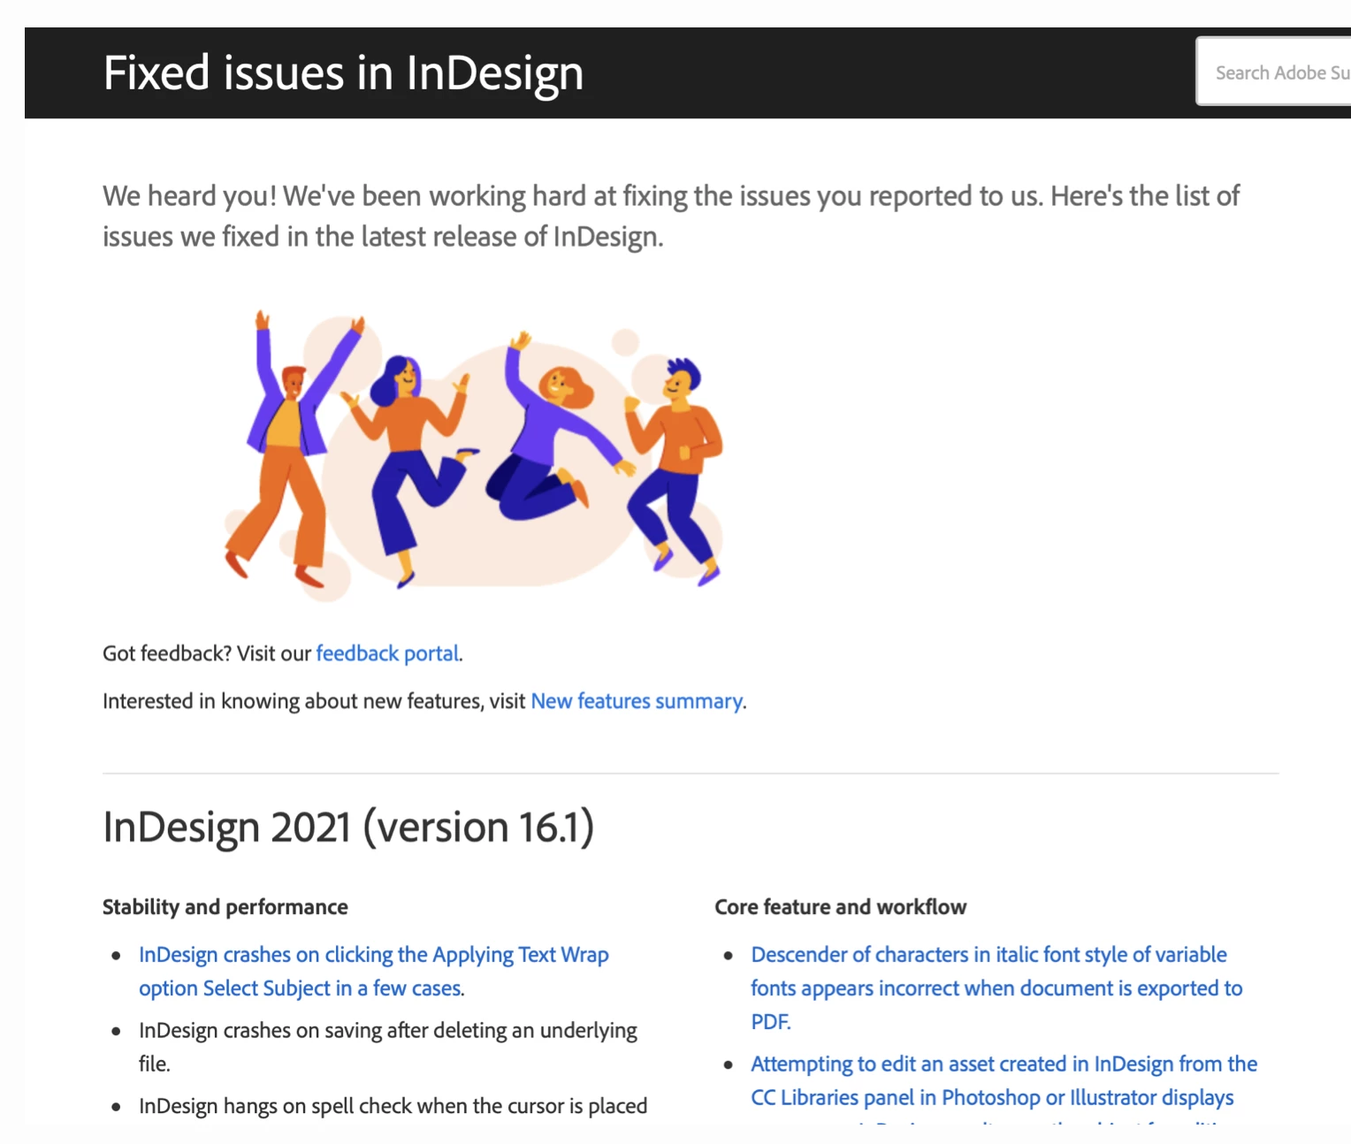Click the 'Fixed issues in InDesign' page title
The image size is (1351, 1144).
pos(343,72)
